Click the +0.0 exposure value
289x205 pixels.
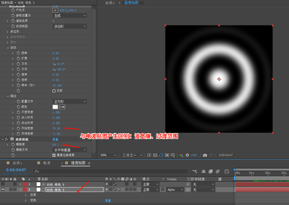[193, 155]
